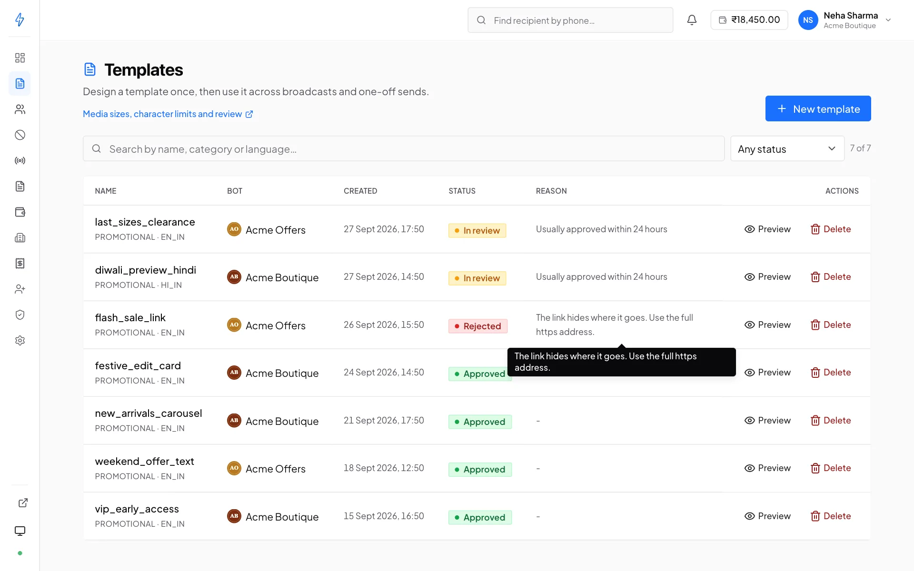
Task: Focus the Find recipient by phone field
Action: click(x=570, y=20)
